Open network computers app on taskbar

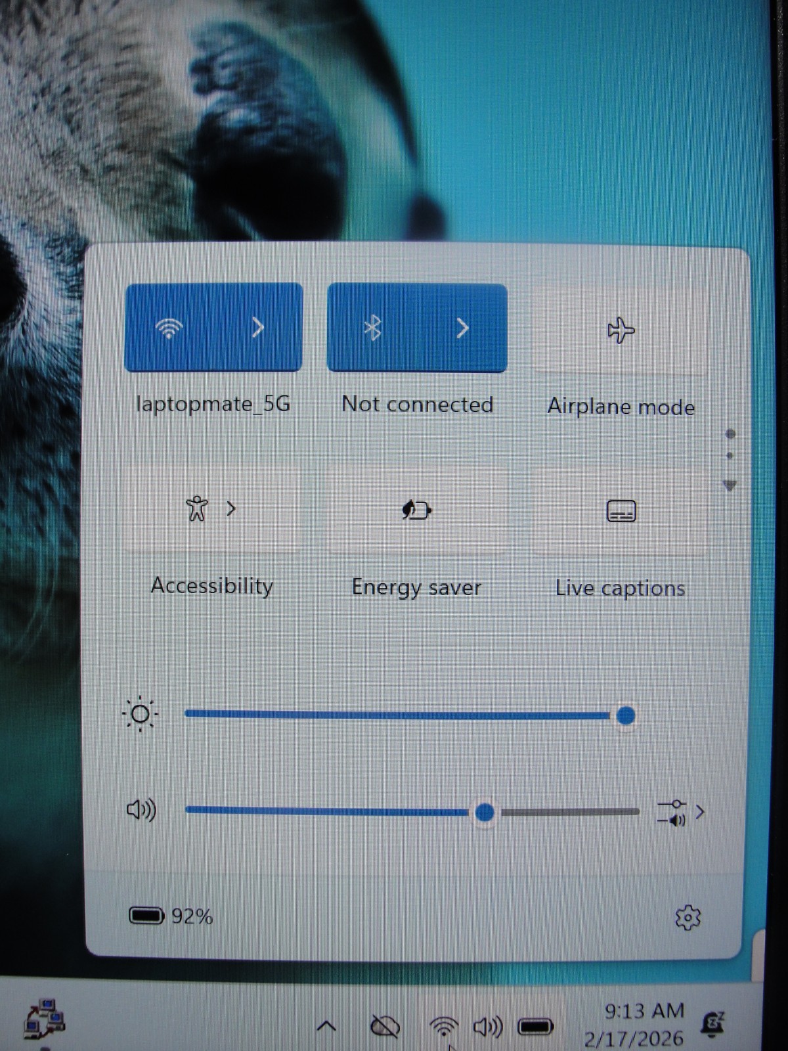45,1019
